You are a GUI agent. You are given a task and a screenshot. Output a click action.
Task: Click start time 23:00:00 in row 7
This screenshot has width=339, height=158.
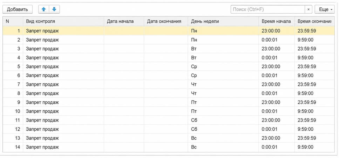(277, 84)
